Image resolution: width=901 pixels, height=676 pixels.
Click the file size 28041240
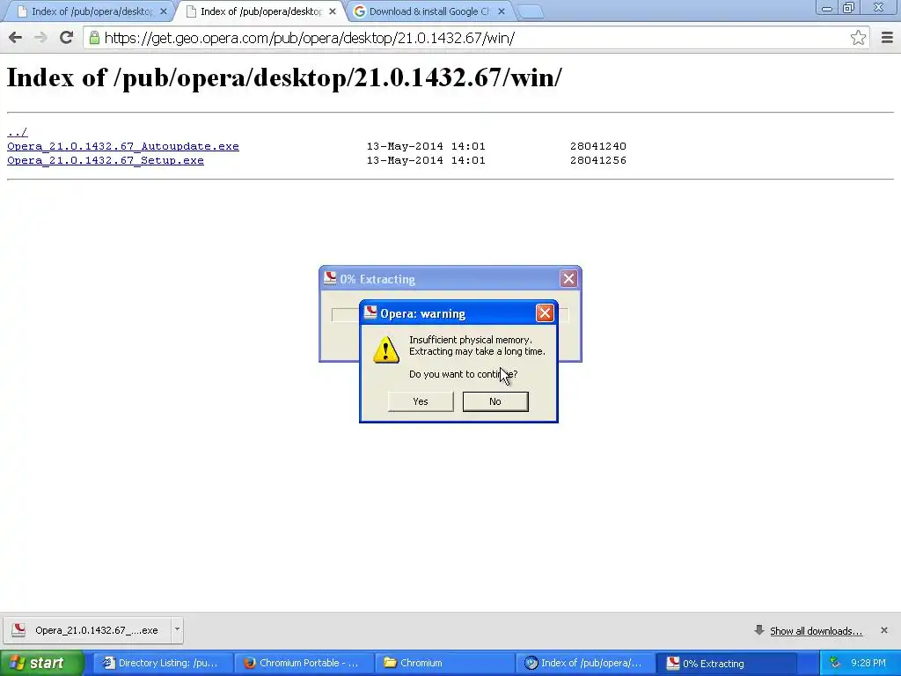[598, 147]
